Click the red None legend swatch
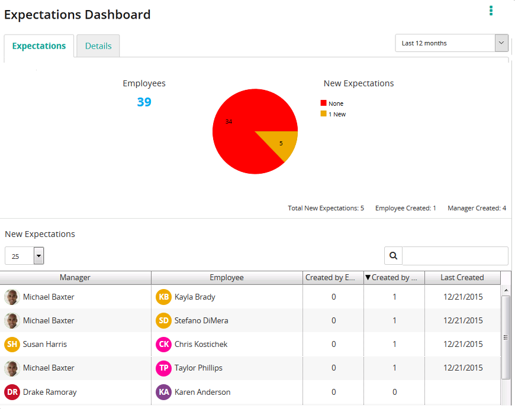The image size is (515, 409). tap(324, 103)
